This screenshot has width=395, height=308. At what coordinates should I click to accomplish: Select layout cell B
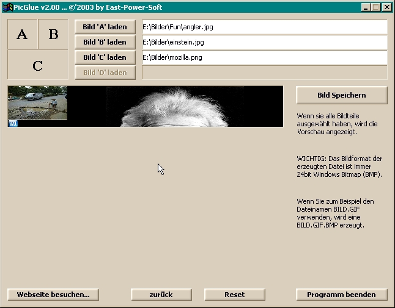click(x=53, y=34)
